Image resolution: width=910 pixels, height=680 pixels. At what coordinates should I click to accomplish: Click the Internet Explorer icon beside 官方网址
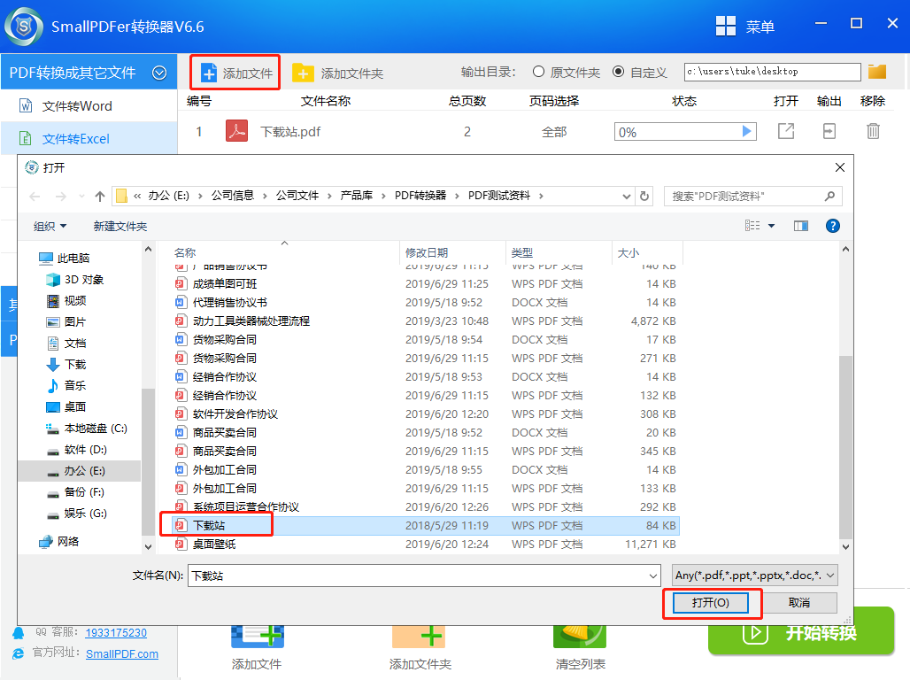tap(19, 653)
